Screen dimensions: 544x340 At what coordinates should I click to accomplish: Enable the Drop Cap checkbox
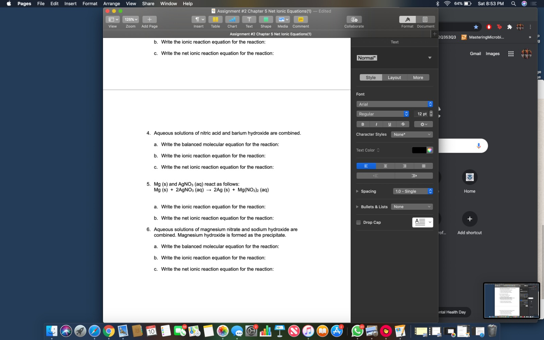pyautogui.click(x=358, y=222)
